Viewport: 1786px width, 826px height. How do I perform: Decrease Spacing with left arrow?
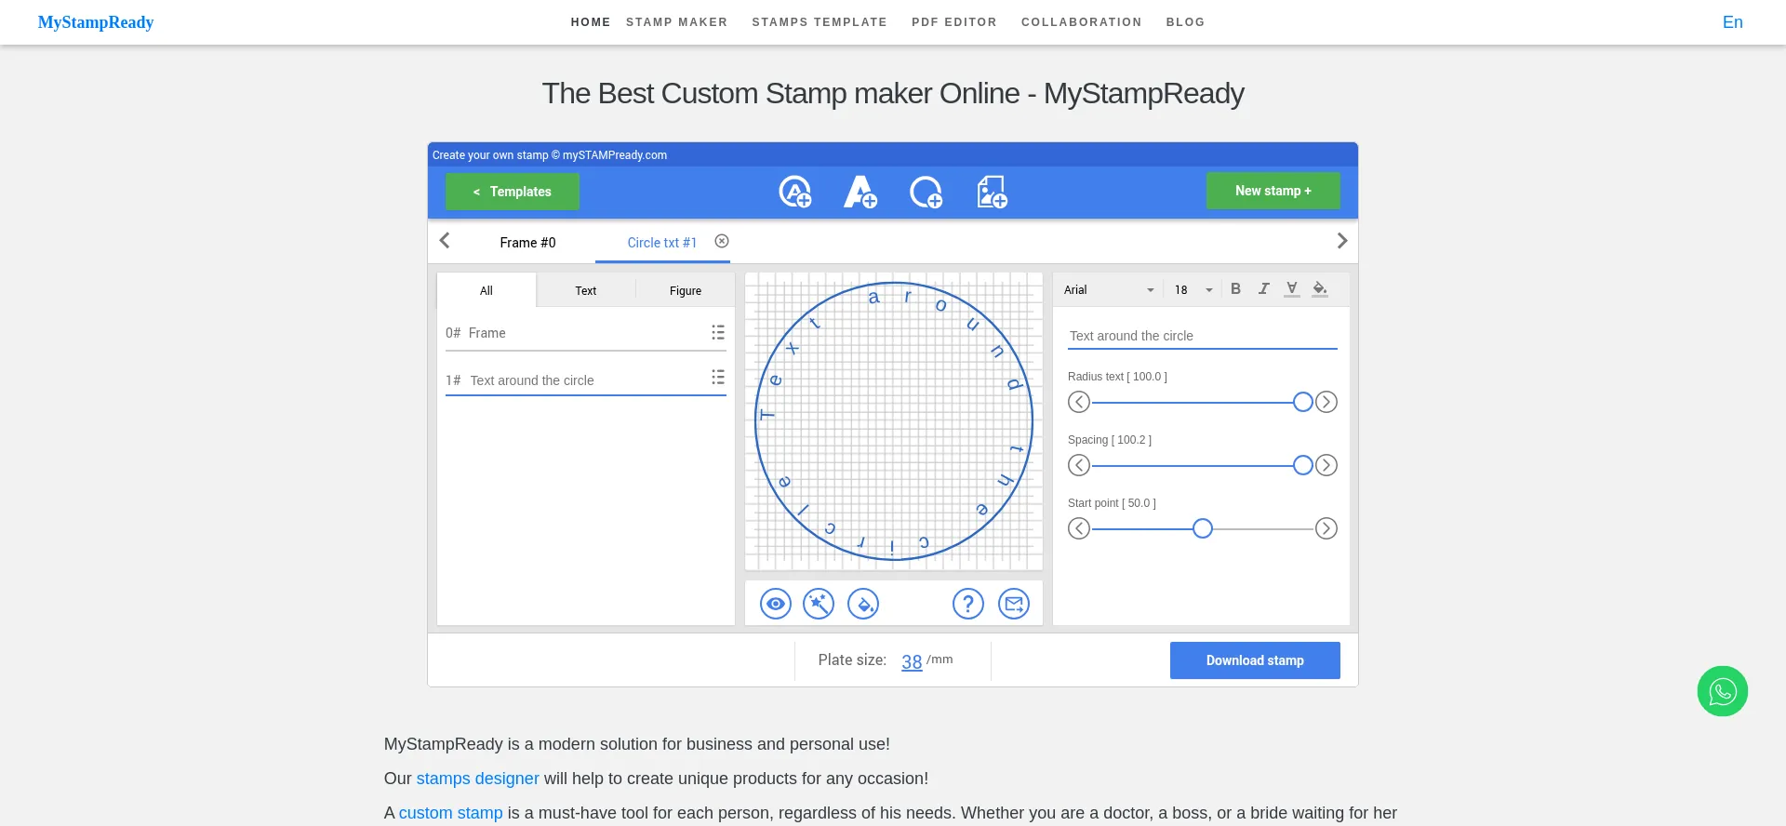coord(1079,465)
